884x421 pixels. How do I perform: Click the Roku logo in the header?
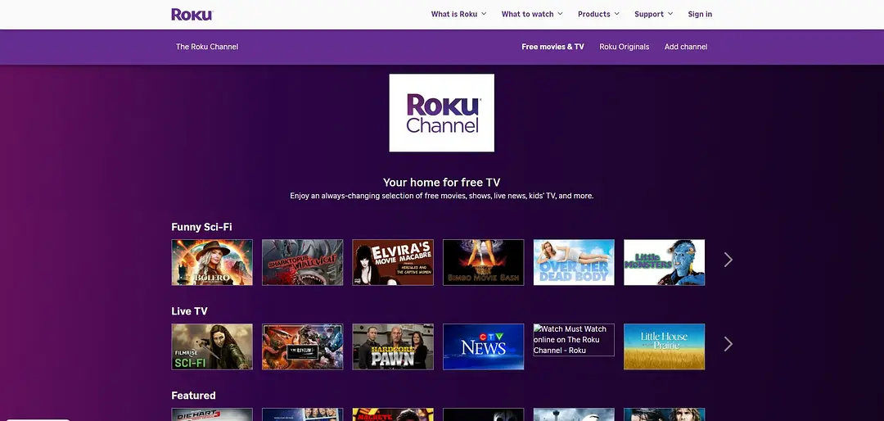click(x=192, y=14)
